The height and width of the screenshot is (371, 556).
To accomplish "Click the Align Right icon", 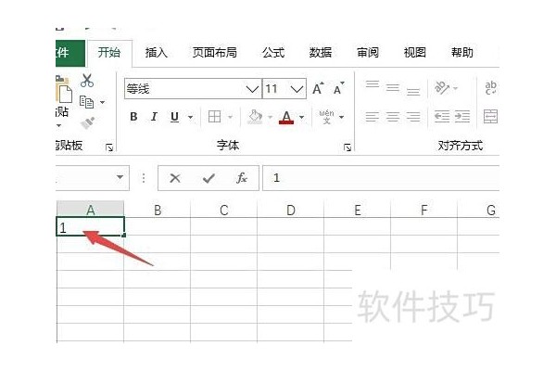I will [x=413, y=117].
